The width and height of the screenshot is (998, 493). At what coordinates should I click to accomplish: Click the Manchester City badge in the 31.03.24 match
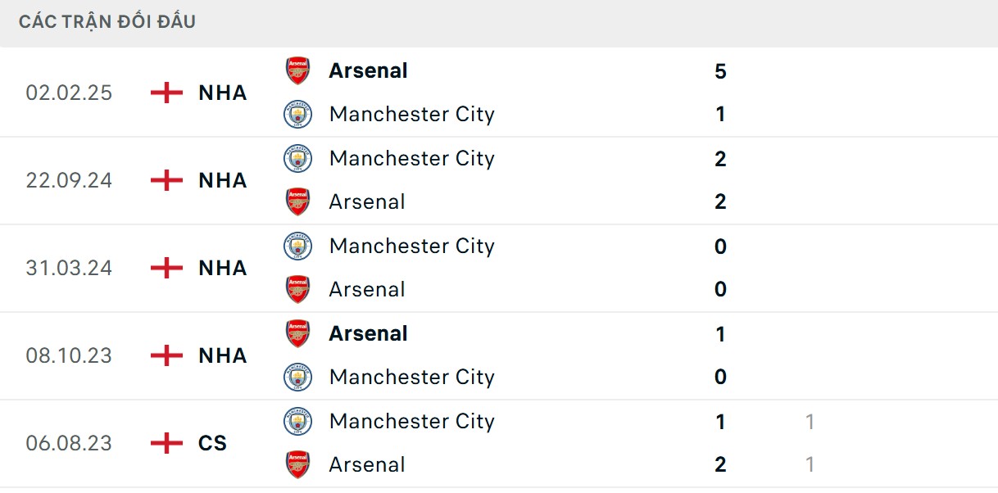pyautogui.click(x=297, y=246)
